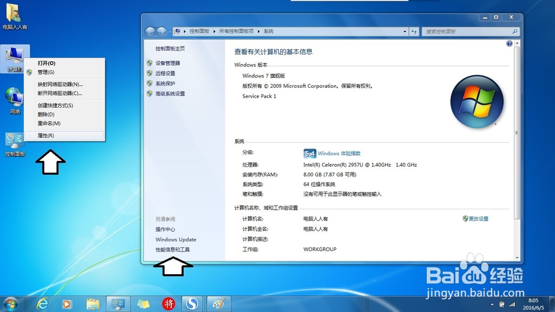This screenshot has width=555, height=312.
Task: Click the vertical scrollbar thumb in System window
Action: [517, 133]
